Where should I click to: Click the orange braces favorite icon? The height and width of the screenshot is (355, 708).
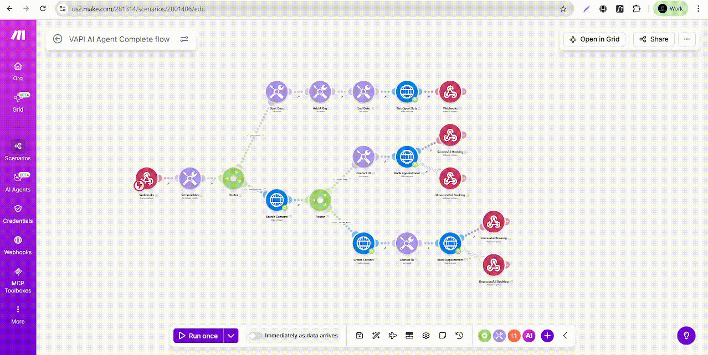[514, 336]
